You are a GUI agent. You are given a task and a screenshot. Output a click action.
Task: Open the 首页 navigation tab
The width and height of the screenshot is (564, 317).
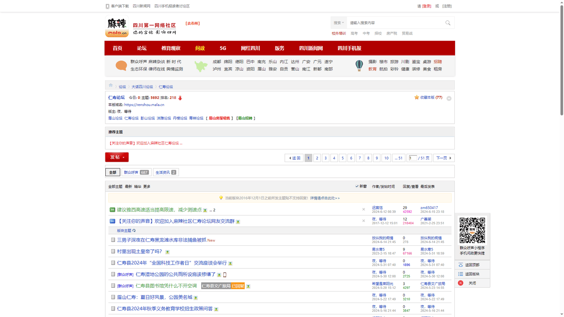pyautogui.click(x=117, y=48)
